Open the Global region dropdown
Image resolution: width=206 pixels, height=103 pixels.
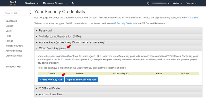point(177,3)
